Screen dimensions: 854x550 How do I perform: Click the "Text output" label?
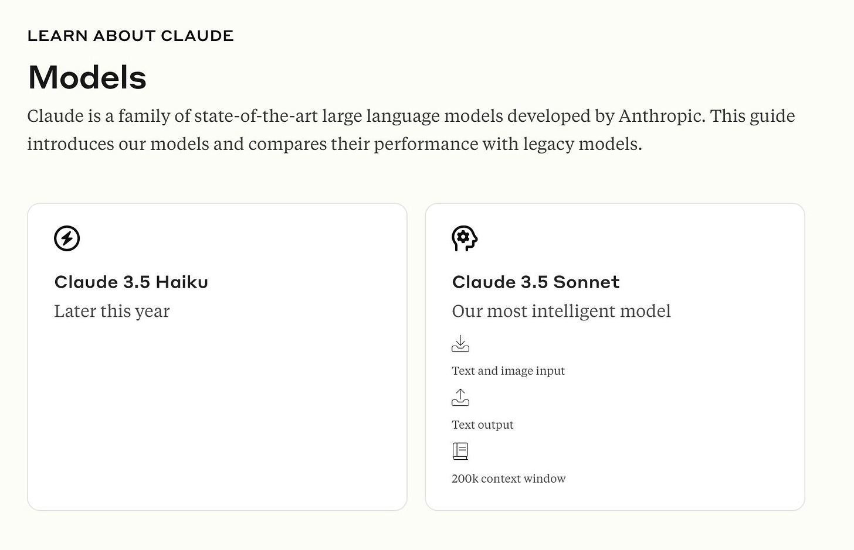482,425
